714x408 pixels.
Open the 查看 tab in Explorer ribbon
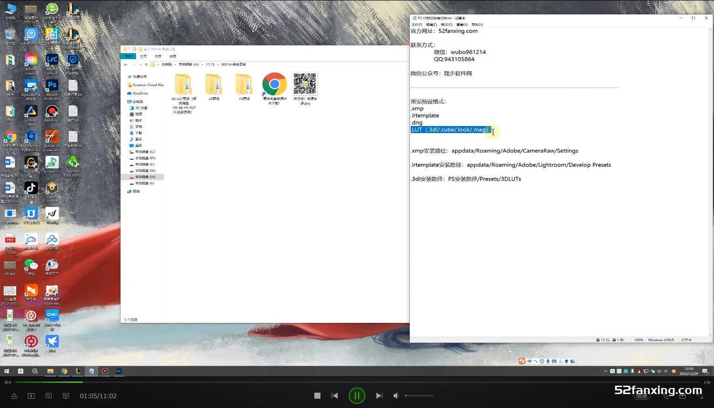(x=173, y=56)
